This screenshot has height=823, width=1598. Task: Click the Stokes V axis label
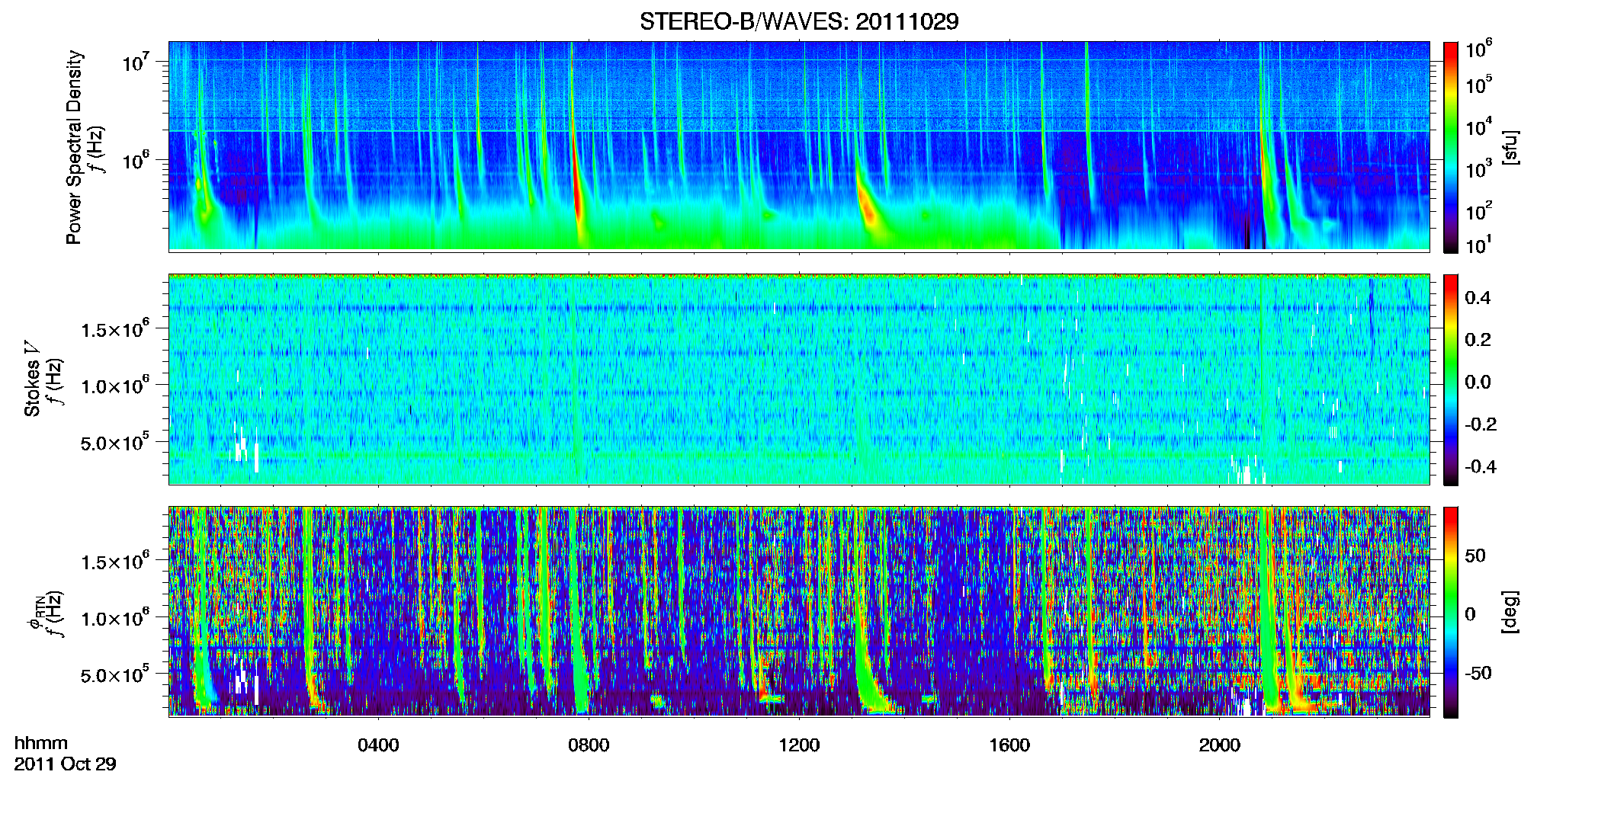point(33,379)
